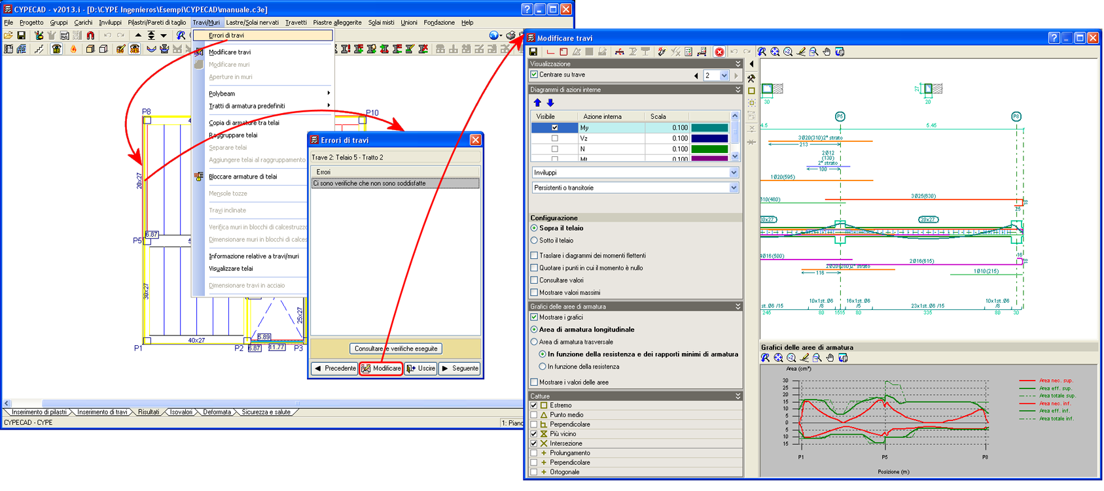Screen dimensions: 1104x491
Task: Click zoom extents icon in Modificare travi
Action: (775, 52)
